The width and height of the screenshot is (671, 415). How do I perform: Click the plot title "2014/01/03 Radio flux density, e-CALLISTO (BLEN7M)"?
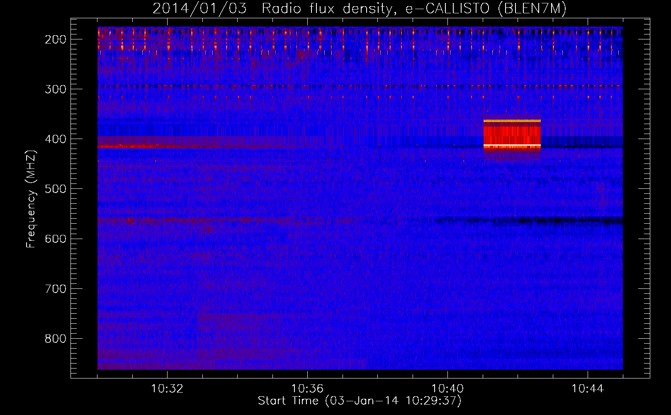(x=360, y=9)
